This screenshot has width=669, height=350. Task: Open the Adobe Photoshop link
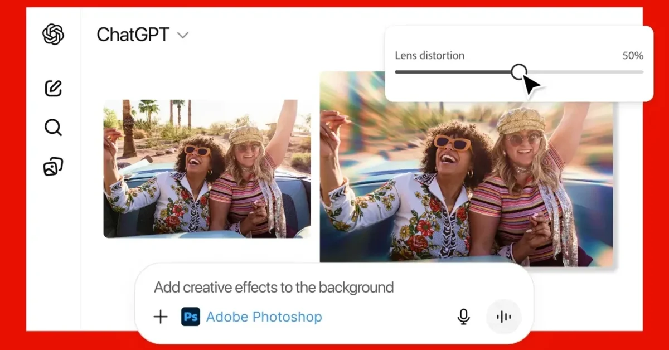[x=264, y=317]
